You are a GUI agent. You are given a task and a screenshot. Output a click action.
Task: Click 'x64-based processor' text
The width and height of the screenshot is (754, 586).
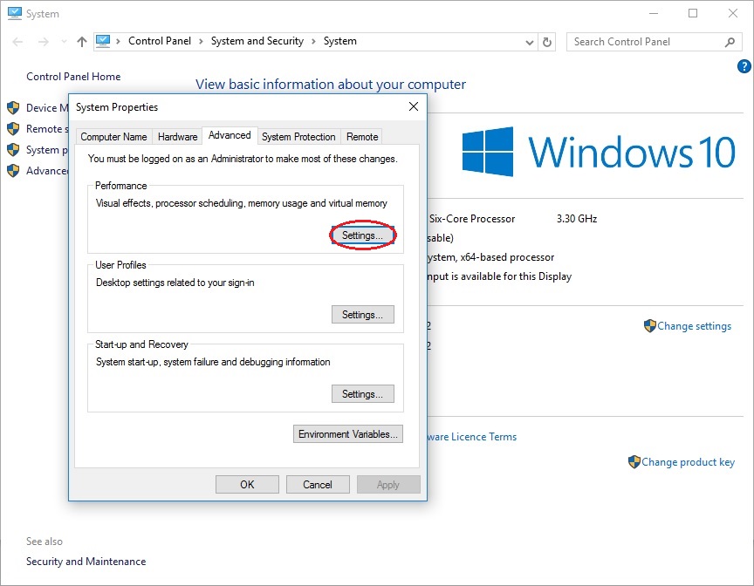pyautogui.click(x=507, y=257)
